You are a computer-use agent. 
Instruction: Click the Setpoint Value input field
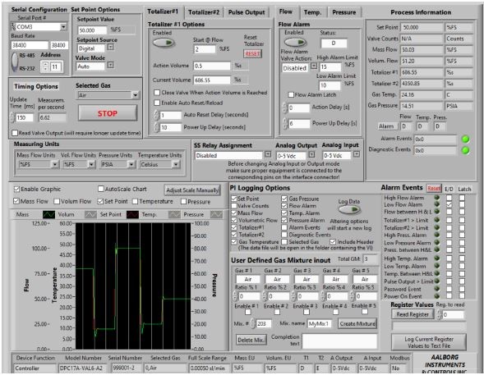coord(92,30)
